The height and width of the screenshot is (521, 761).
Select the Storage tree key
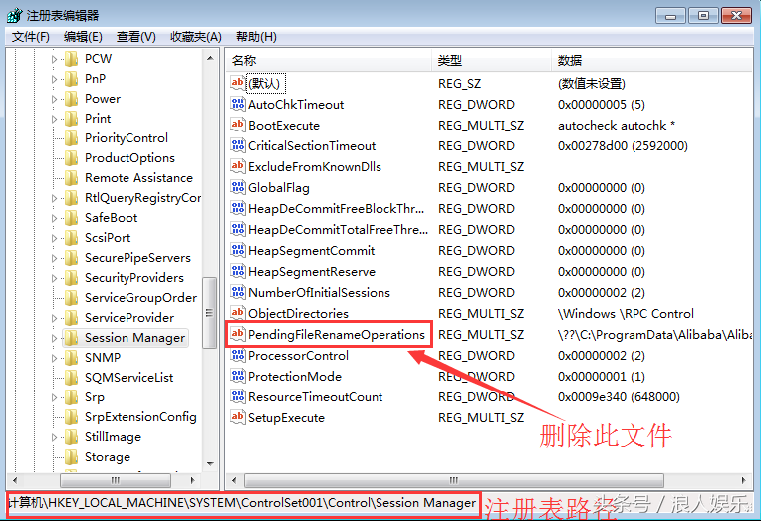point(108,457)
